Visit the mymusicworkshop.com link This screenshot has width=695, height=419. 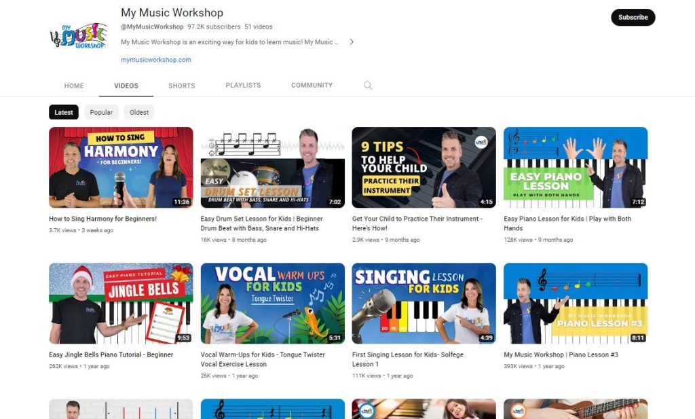pos(156,60)
